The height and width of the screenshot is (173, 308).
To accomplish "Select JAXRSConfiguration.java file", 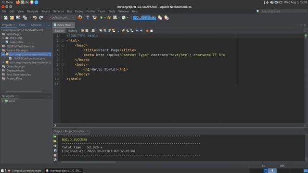I will (x=29, y=59).
